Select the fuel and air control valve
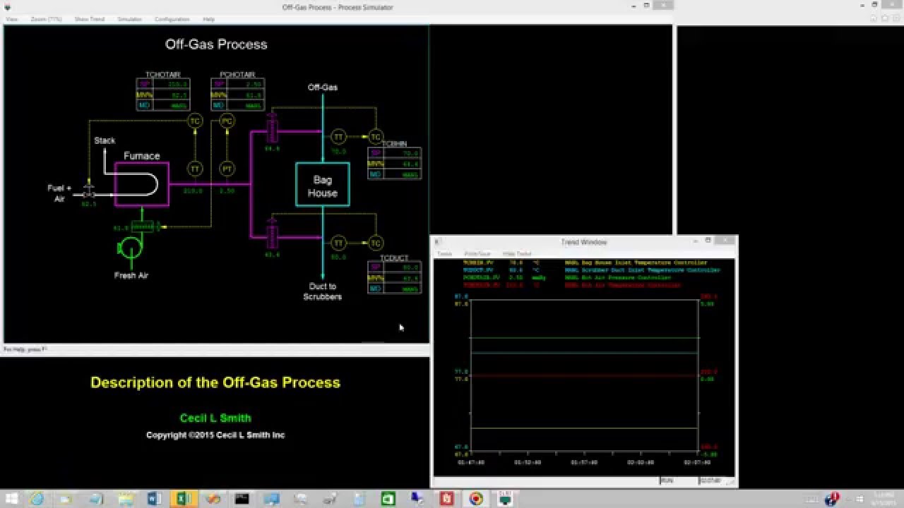Viewport: 904px width, 508px height. tap(89, 192)
